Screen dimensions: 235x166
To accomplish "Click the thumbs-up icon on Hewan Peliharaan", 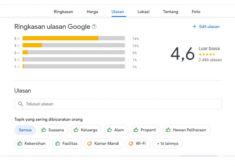I will point(168,130).
